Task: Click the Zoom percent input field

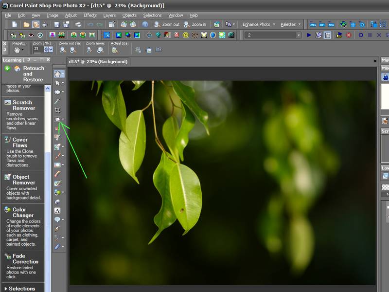Action: [37, 49]
